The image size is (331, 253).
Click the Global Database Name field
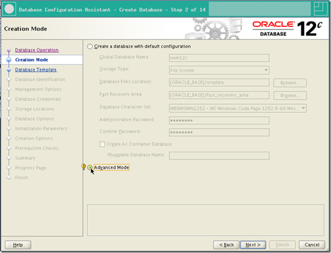[x=219, y=58]
